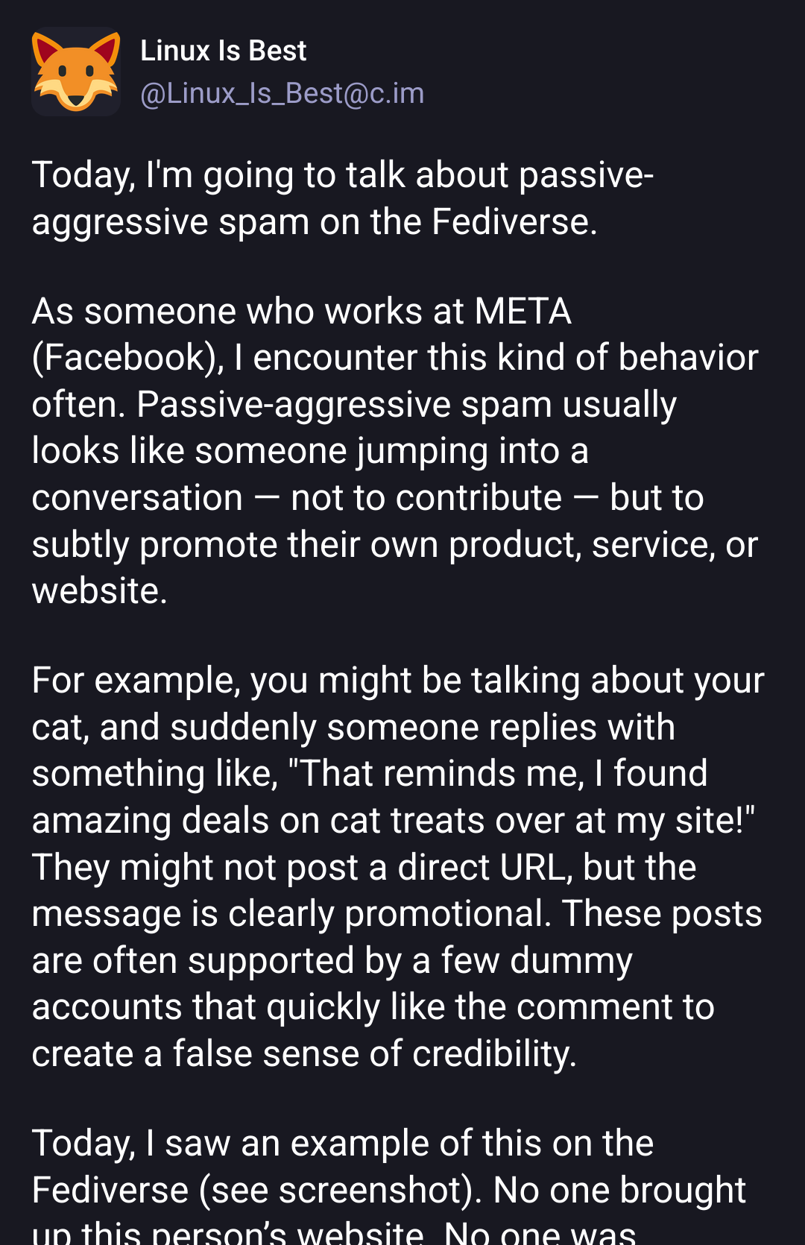Open the Linux Is Best display name
The width and height of the screenshot is (805, 1245).
[223, 51]
